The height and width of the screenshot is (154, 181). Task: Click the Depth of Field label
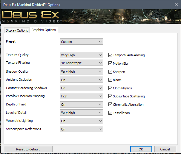click(16, 104)
